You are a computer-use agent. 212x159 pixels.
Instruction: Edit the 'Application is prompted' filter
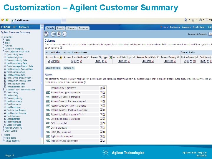pyautogui.click(x=101, y=136)
